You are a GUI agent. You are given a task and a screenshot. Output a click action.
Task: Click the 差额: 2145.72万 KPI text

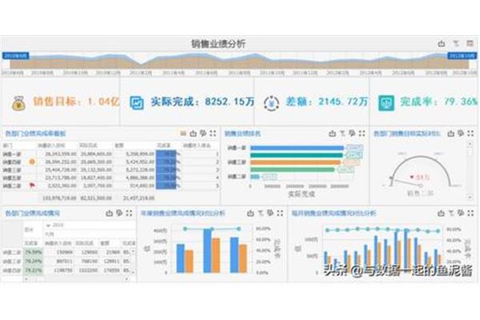click(327, 102)
